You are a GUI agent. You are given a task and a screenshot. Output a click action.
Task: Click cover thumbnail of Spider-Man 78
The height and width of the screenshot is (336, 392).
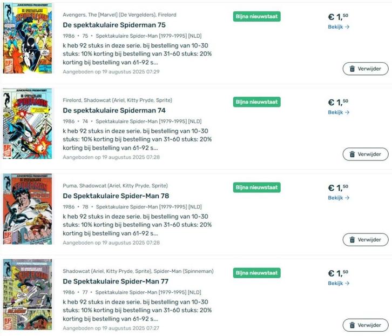coord(28,209)
